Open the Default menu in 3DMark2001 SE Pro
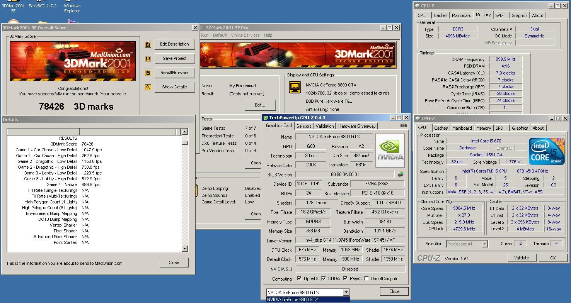This screenshot has height=303, width=571. (220, 35)
